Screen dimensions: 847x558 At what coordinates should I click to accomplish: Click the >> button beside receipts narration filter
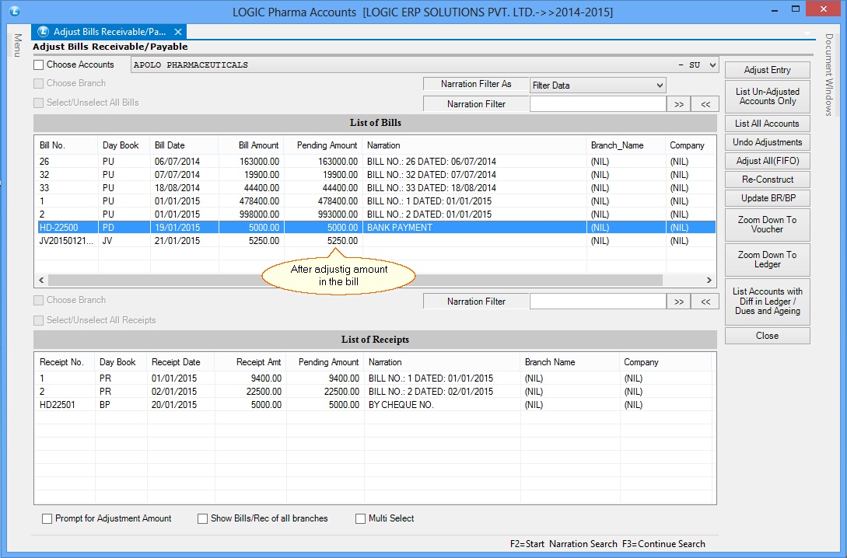tap(679, 302)
